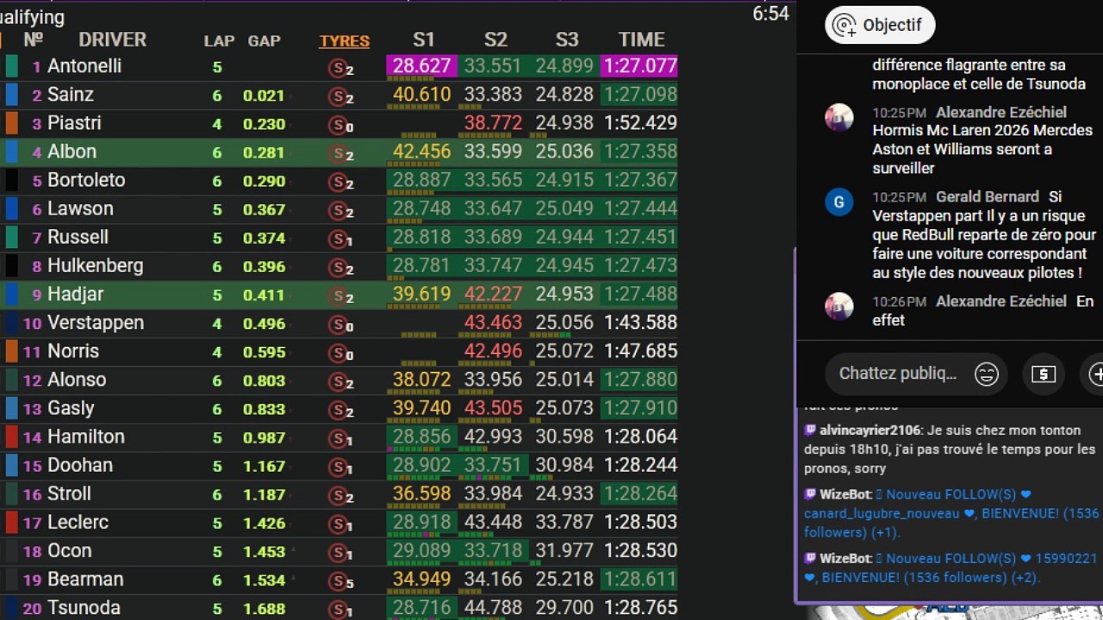Select the Sainz driver name

(x=71, y=95)
